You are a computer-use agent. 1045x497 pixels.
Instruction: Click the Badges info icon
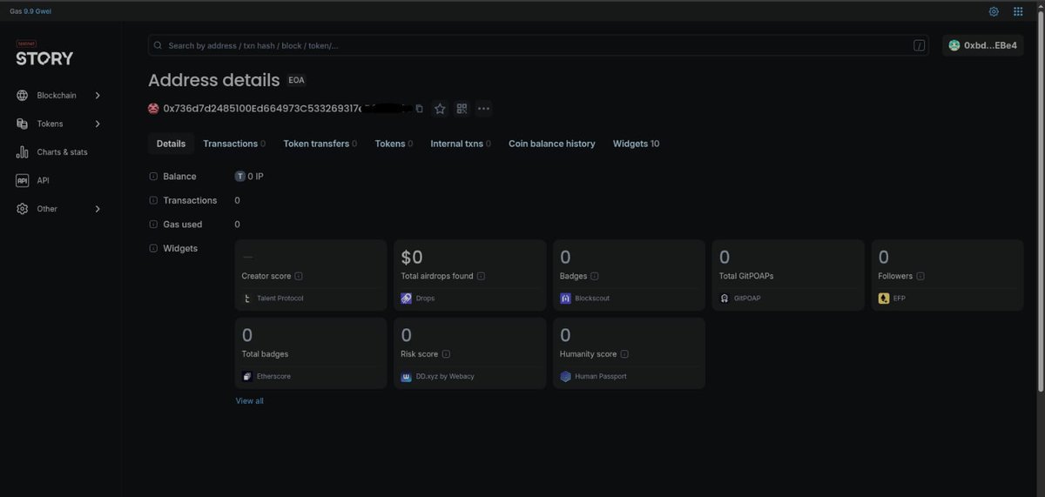coord(595,276)
